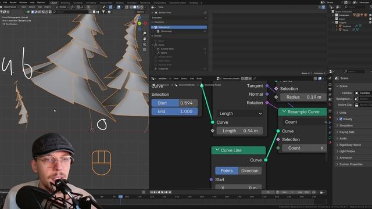
Task: Expand the Simulation panel
Action: (x=346, y=125)
